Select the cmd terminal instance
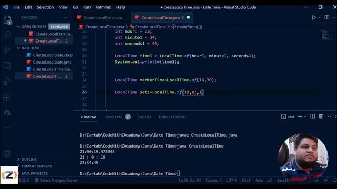This screenshot has height=189, width=337. coord(288,117)
